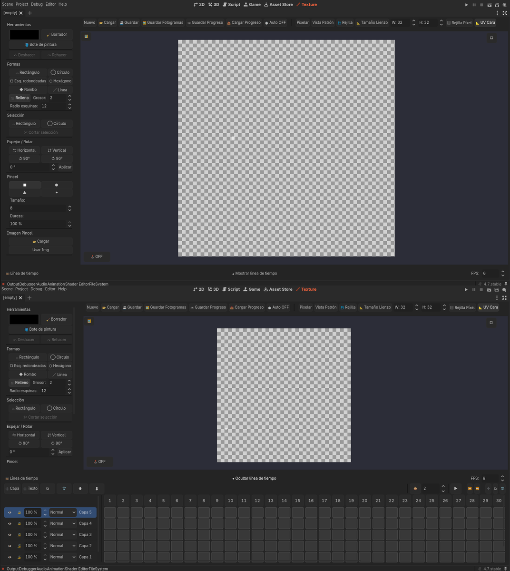Click Pixelar in the bottom window toolbar

(x=305, y=307)
